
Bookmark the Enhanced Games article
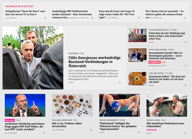coord(138,133)
